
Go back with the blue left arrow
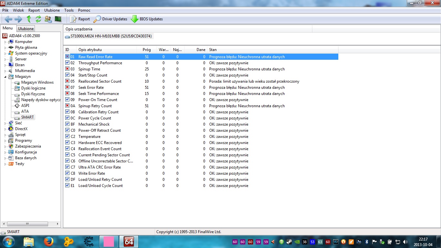click(8, 19)
